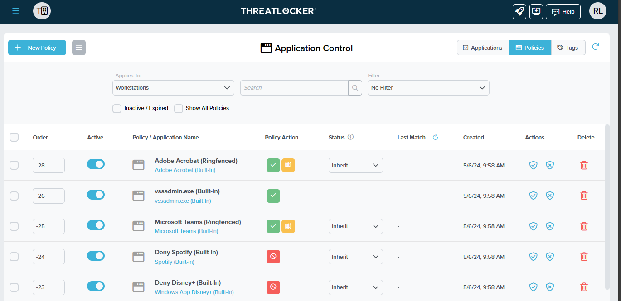Delete the Deny Spotify policy
Screen dimensions: 621x301
[584, 257]
